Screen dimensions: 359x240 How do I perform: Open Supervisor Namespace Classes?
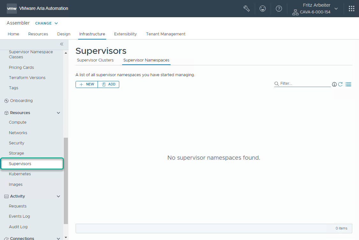(x=31, y=55)
